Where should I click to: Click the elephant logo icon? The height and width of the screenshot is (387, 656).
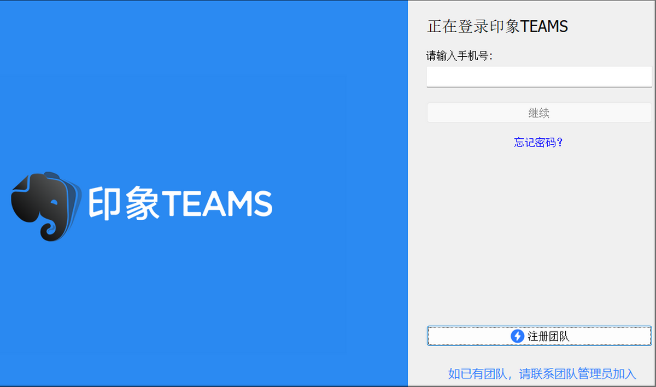tap(46, 206)
